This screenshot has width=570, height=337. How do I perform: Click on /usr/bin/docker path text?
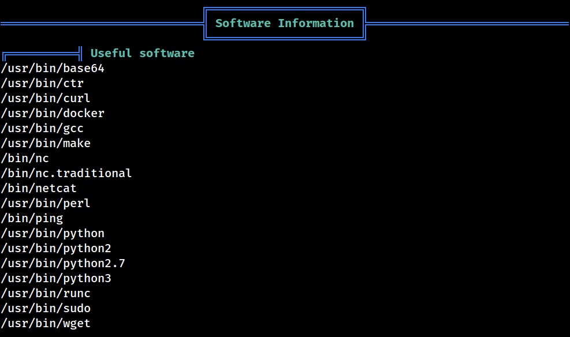coord(53,113)
